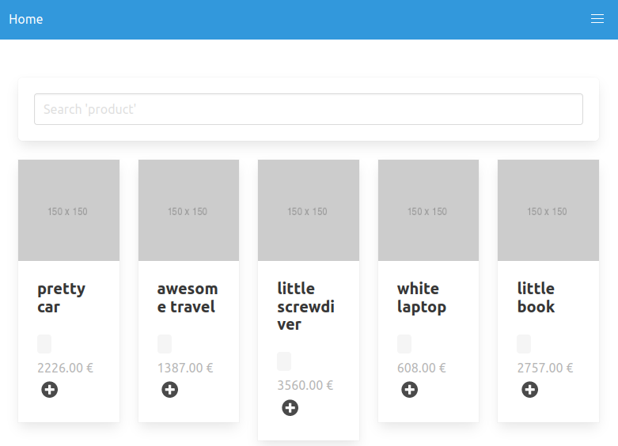
Task: Click the plus icon under pretty car
Action: point(50,389)
